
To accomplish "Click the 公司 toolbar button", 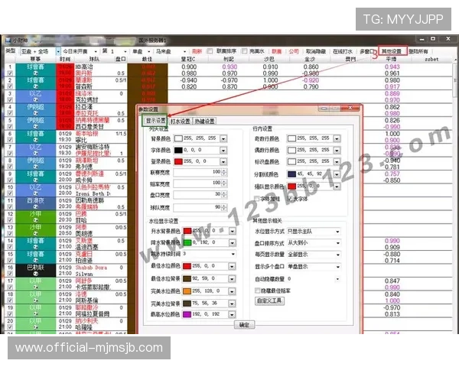I will point(294,50).
